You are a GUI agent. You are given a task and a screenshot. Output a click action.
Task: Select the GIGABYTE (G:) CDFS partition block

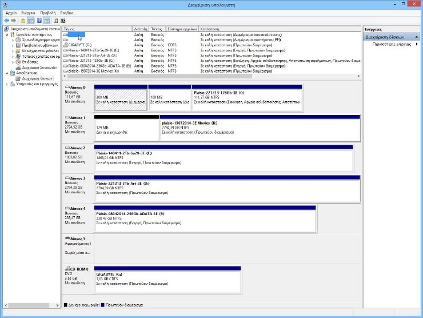[x=167, y=280]
